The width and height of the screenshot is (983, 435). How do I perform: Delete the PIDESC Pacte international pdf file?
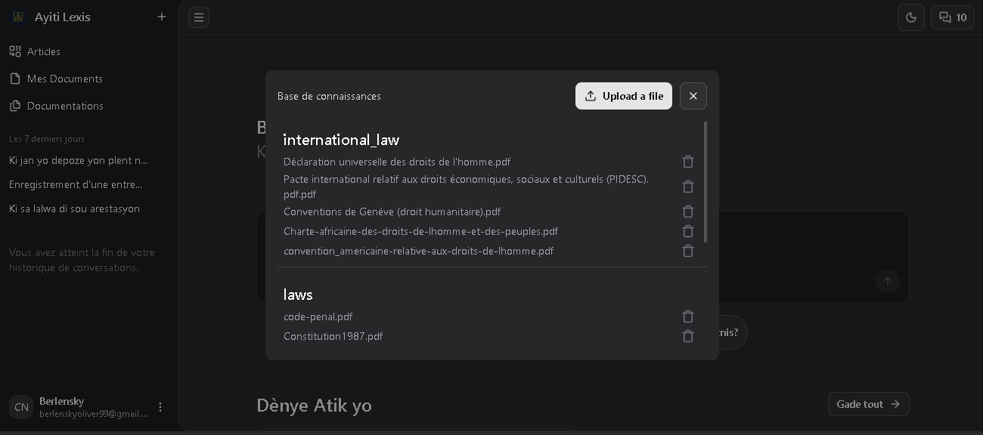pyautogui.click(x=687, y=187)
